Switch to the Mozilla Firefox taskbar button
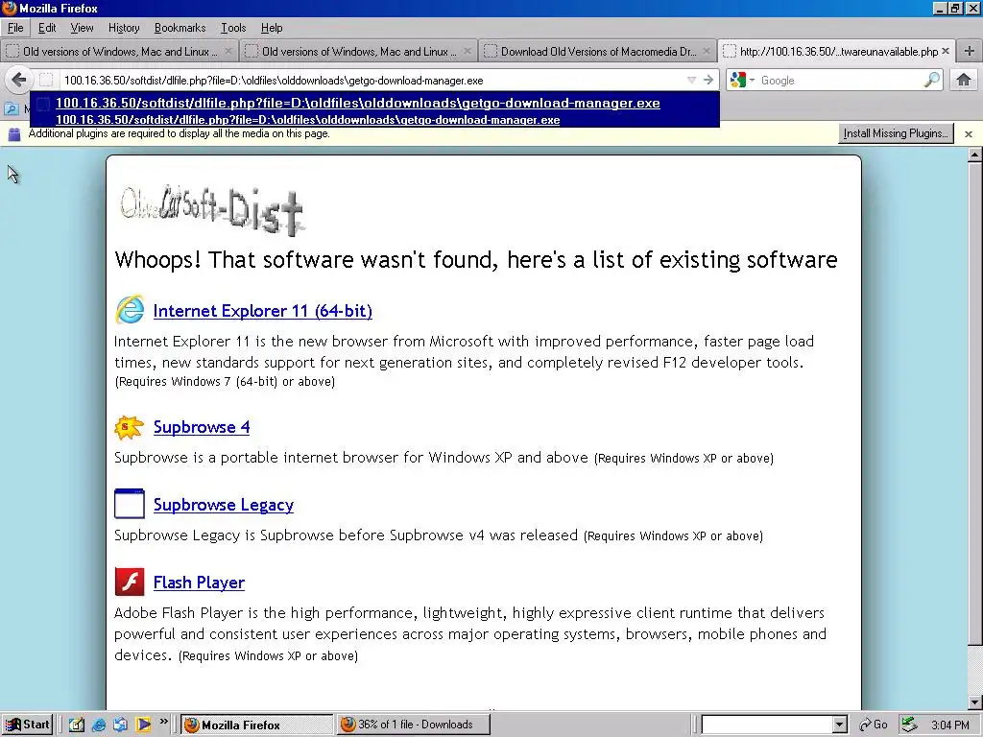The height and width of the screenshot is (737, 983). click(x=257, y=725)
